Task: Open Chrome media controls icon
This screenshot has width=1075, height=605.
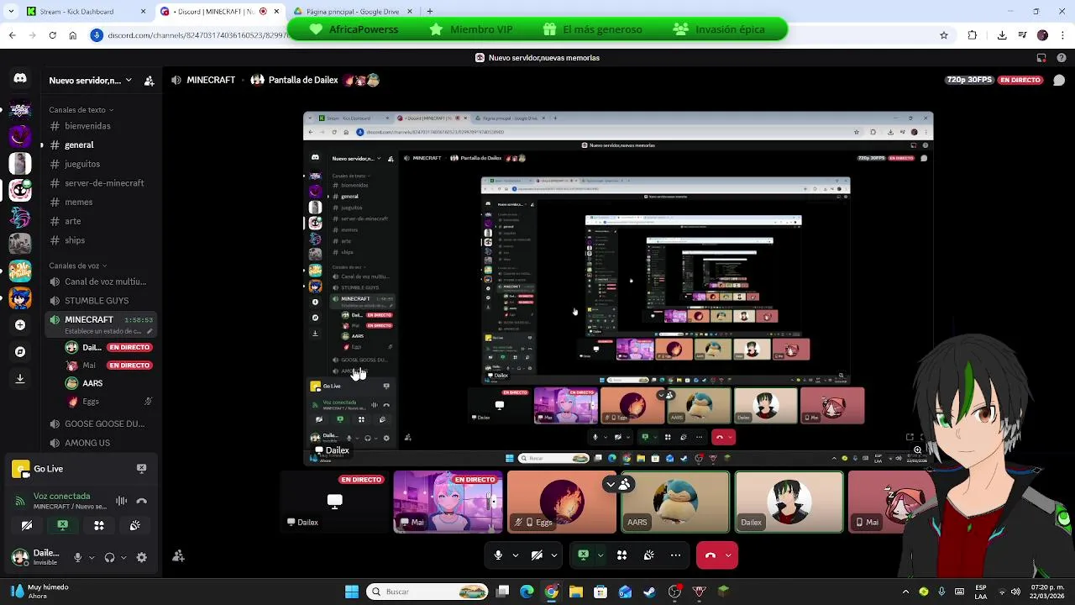Action: click(1022, 35)
